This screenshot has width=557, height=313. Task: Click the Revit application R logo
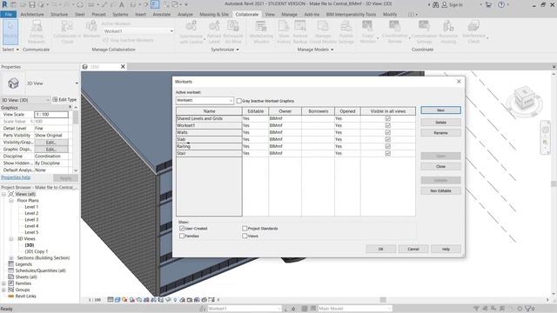4,4
